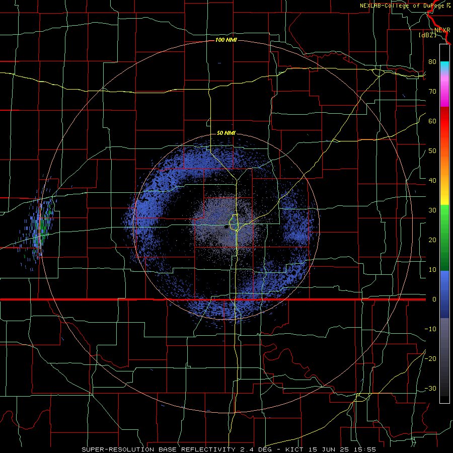Click the -20 dBZ scale label
This screenshot has height=453, width=453.
point(430,358)
